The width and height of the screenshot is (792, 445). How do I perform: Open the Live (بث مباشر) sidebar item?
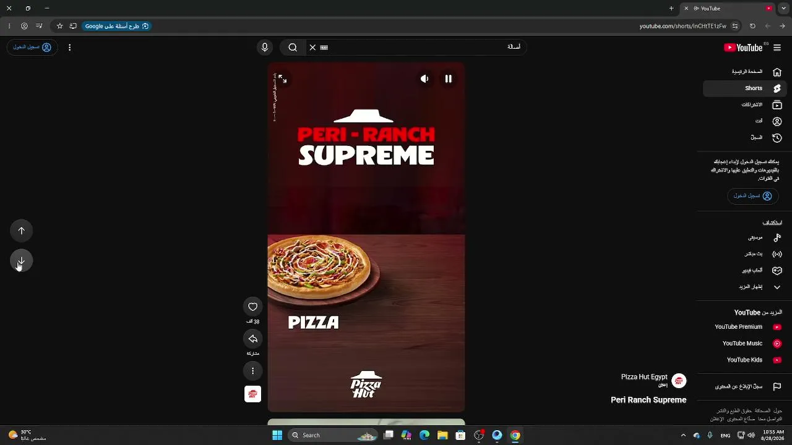click(744, 254)
